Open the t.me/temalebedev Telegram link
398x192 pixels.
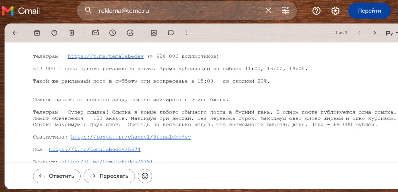106,56
